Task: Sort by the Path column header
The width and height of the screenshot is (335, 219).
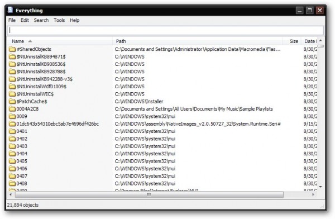Action: click(198, 41)
